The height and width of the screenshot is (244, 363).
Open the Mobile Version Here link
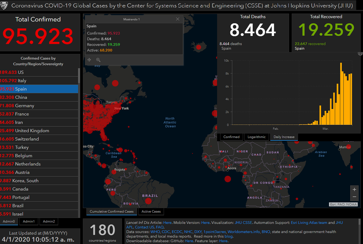[205, 223]
